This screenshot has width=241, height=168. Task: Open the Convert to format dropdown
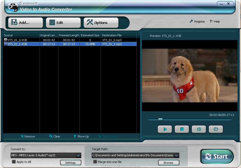click(x=78, y=156)
